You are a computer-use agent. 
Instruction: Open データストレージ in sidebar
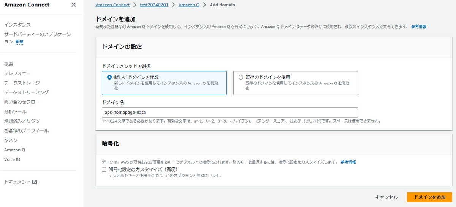[22, 83]
